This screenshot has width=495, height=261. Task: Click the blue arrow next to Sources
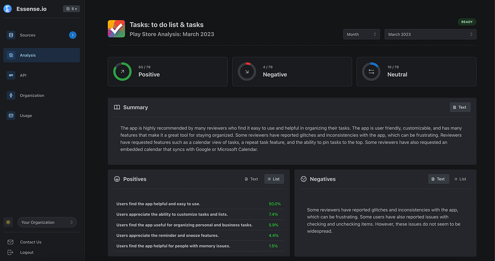tap(73, 35)
